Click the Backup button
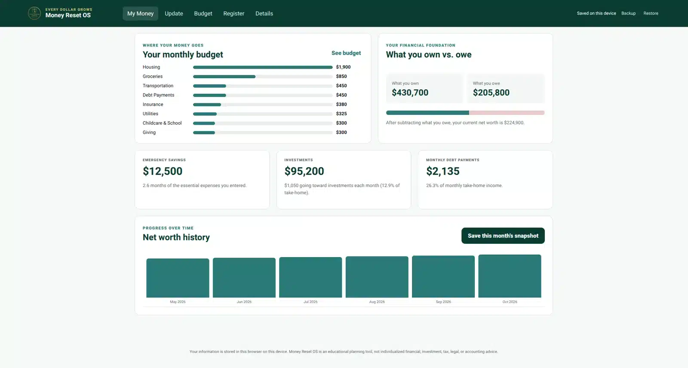This screenshot has height=368, width=688. point(628,13)
